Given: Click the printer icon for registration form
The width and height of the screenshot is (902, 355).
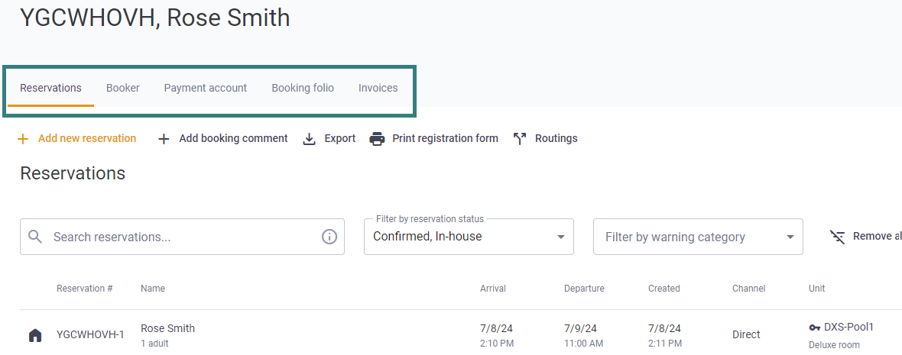Looking at the screenshot, I should click(x=378, y=139).
